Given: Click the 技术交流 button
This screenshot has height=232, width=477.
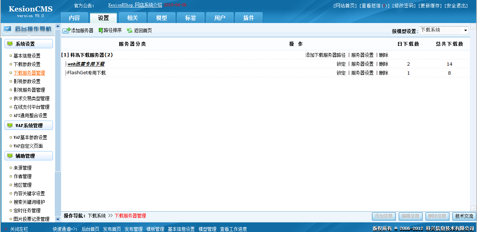Looking at the screenshot, I should coord(464,216).
